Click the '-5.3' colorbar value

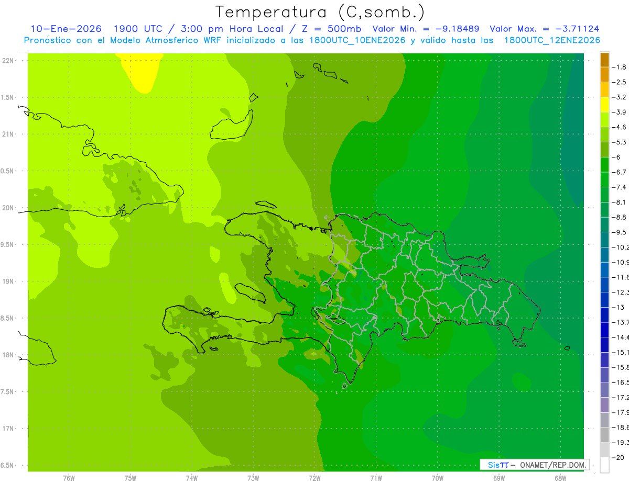click(x=620, y=142)
